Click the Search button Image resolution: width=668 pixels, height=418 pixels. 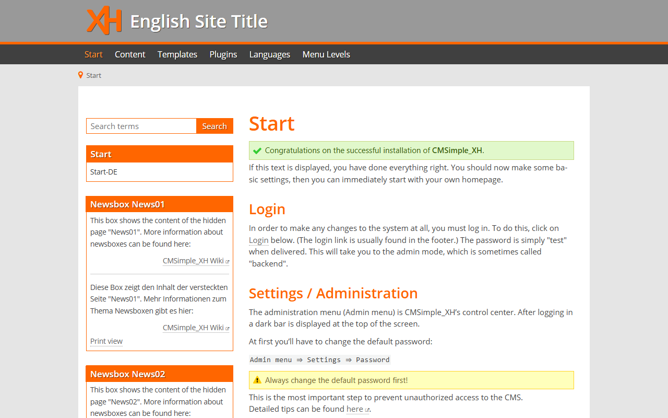coord(214,126)
